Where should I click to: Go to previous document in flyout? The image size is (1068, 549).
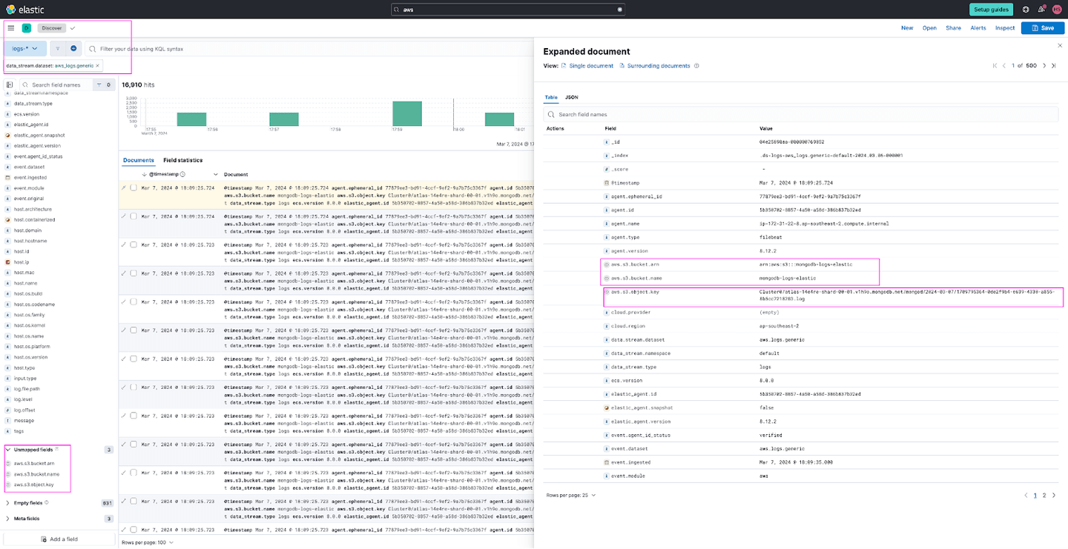tap(1004, 66)
